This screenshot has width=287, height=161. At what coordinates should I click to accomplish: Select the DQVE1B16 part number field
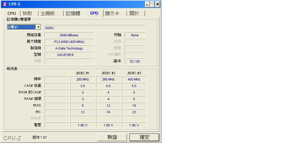tap(69, 55)
